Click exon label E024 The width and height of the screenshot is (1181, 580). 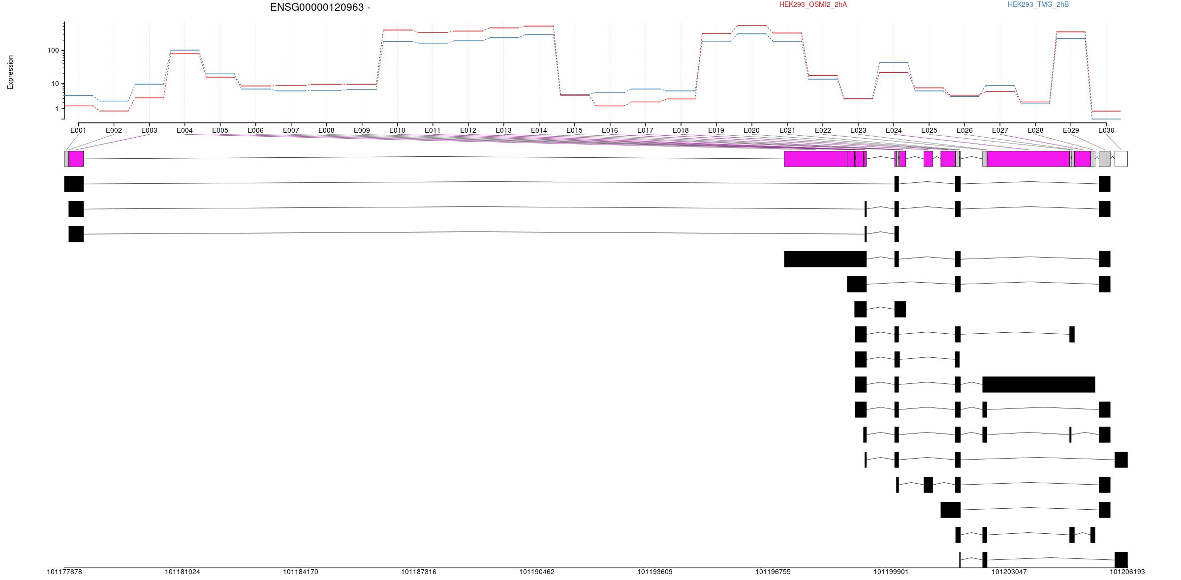click(x=894, y=130)
